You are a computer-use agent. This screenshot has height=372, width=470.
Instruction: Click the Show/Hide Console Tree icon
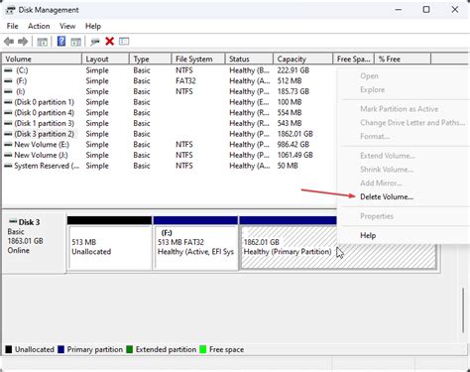point(43,42)
